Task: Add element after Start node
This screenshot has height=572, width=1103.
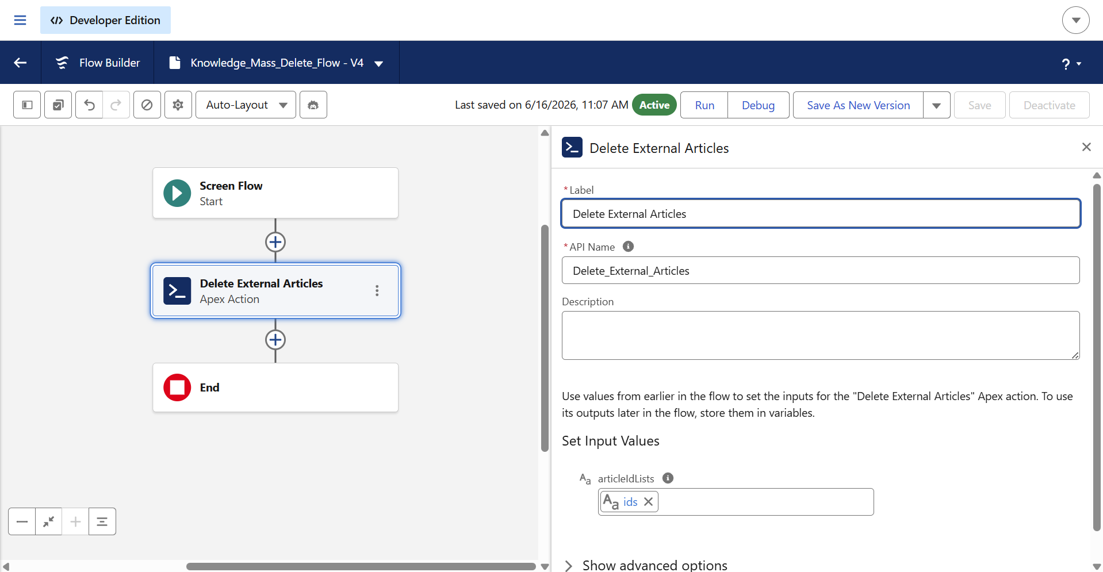Action: coord(275,242)
